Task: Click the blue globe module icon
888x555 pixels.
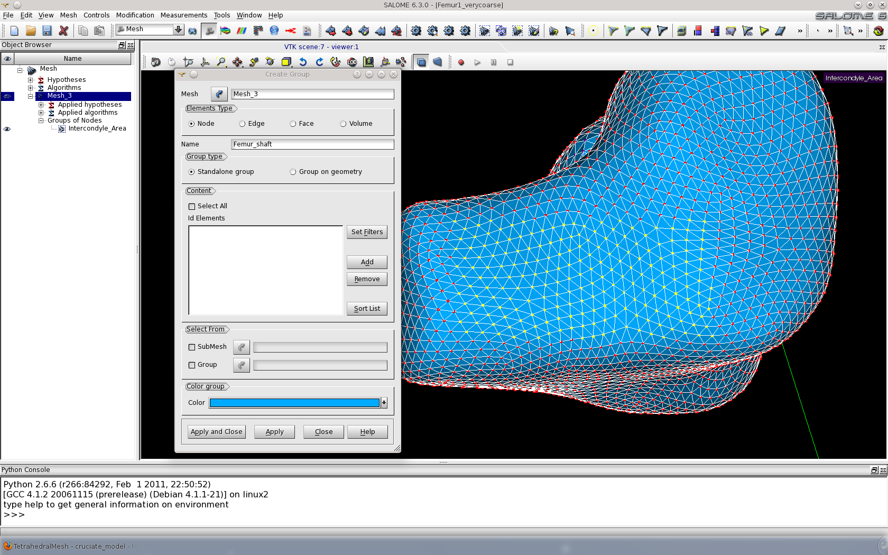Action: (274, 31)
